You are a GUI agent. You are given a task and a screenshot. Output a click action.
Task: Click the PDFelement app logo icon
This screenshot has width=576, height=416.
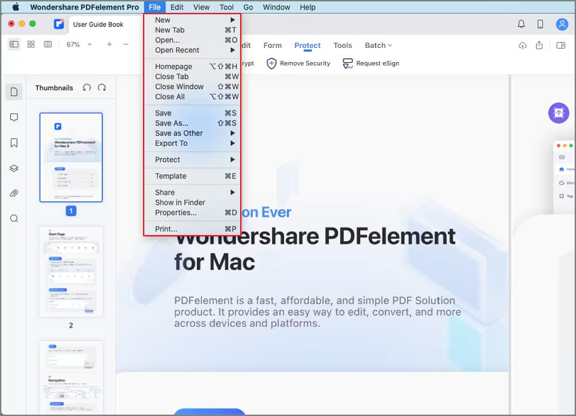pos(59,24)
